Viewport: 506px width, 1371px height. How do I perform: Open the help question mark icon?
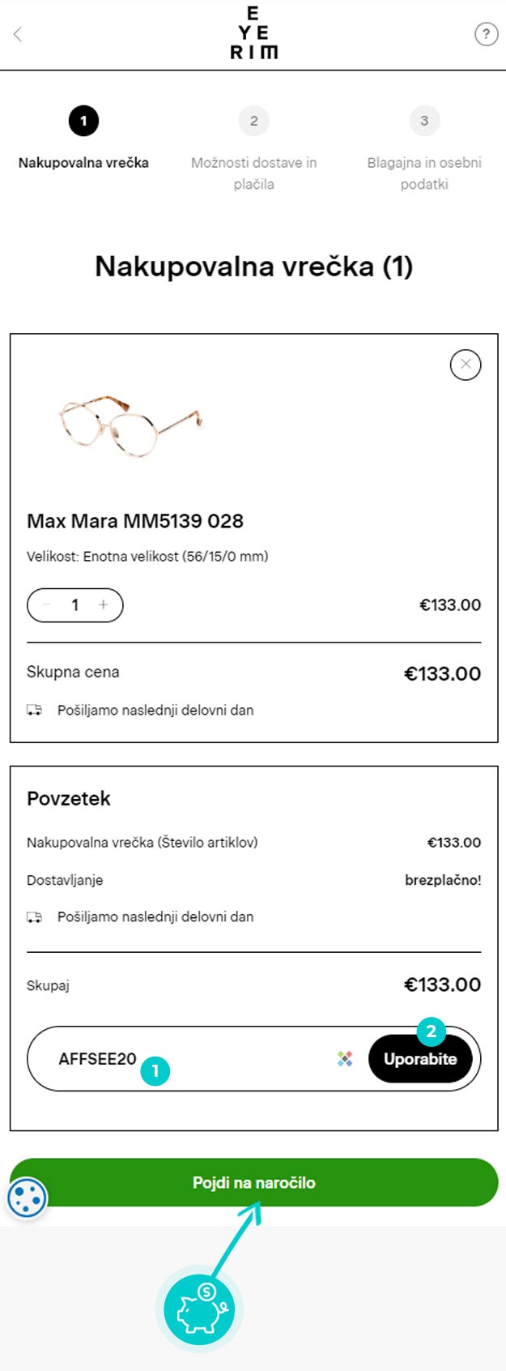pos(486,34)
